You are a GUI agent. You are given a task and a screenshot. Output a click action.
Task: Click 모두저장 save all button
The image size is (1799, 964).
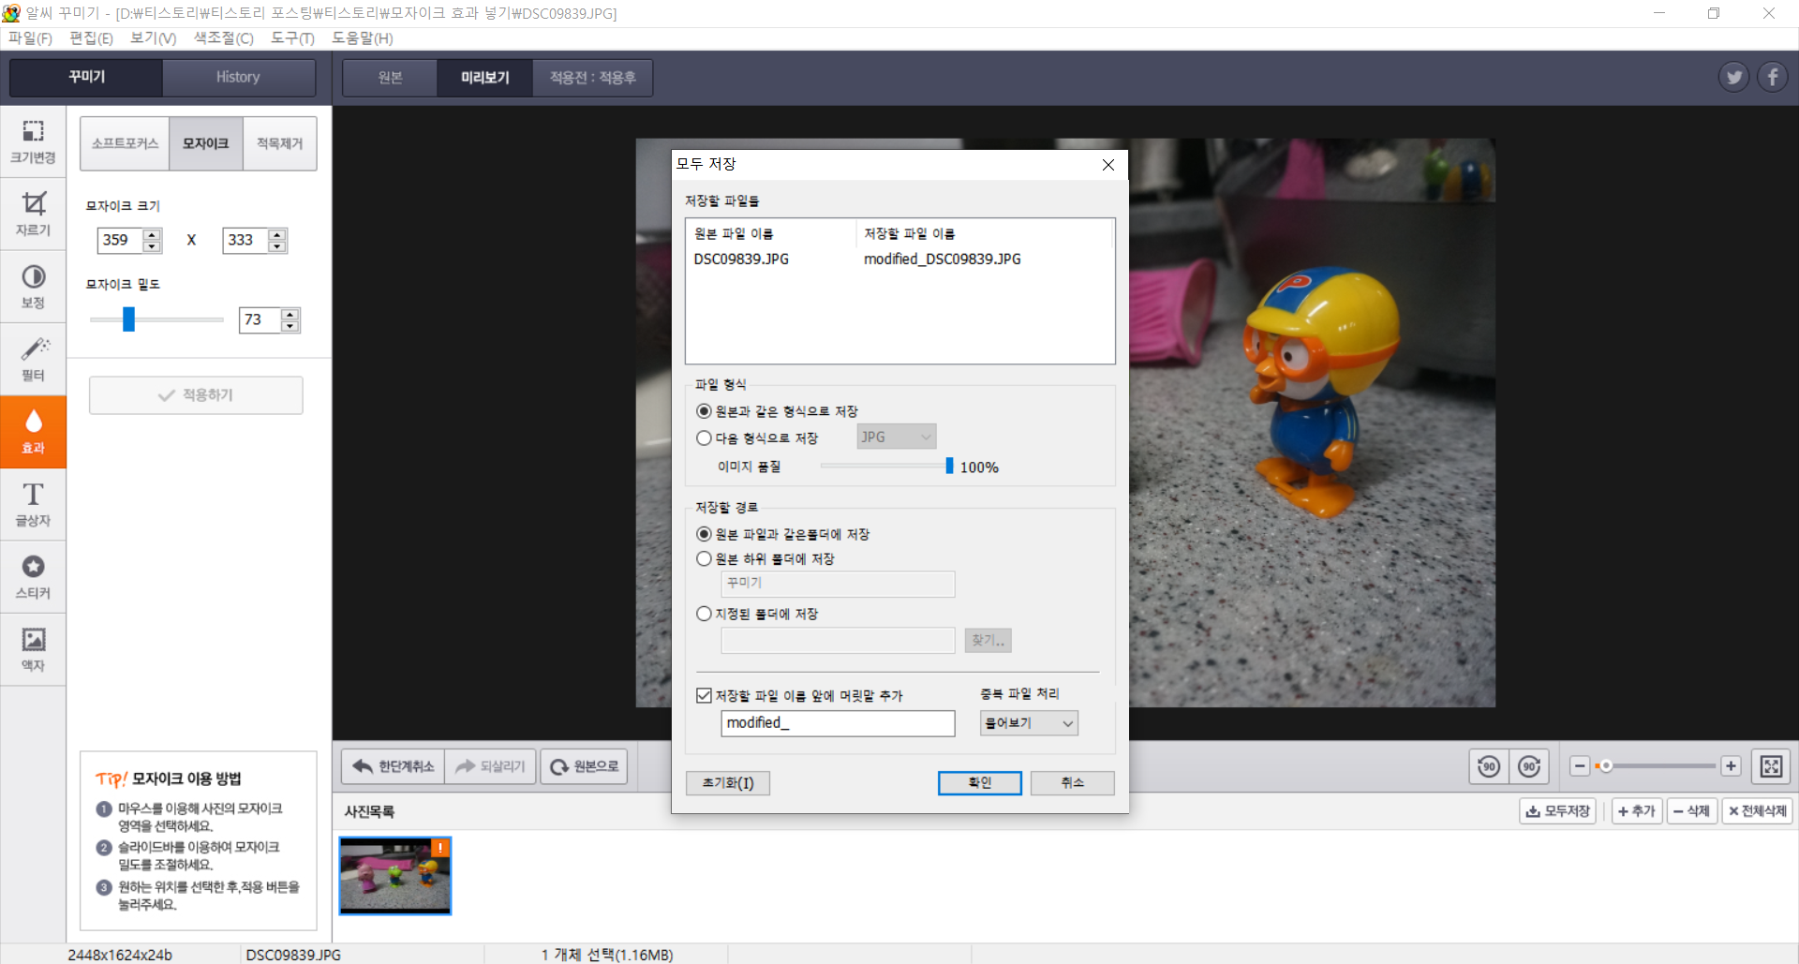coord(1557,811)
